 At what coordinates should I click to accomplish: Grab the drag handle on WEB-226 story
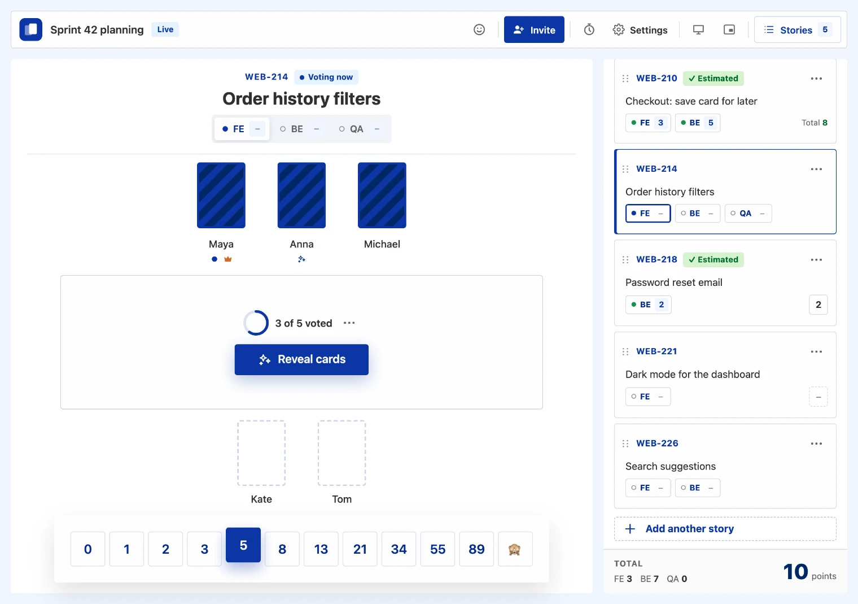(x=625, y=444)
